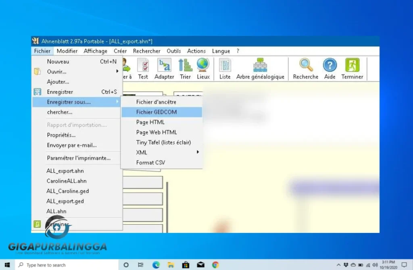Select Fichier GEDCOM export option

coord(156,112)
